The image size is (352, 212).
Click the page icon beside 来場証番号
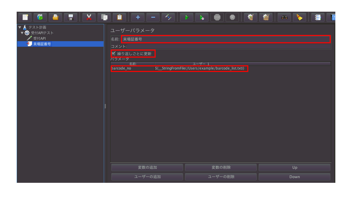[x=29, y=44]
